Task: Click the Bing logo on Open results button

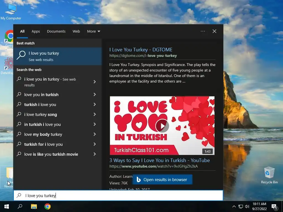Action: click(x=138, y=179)
